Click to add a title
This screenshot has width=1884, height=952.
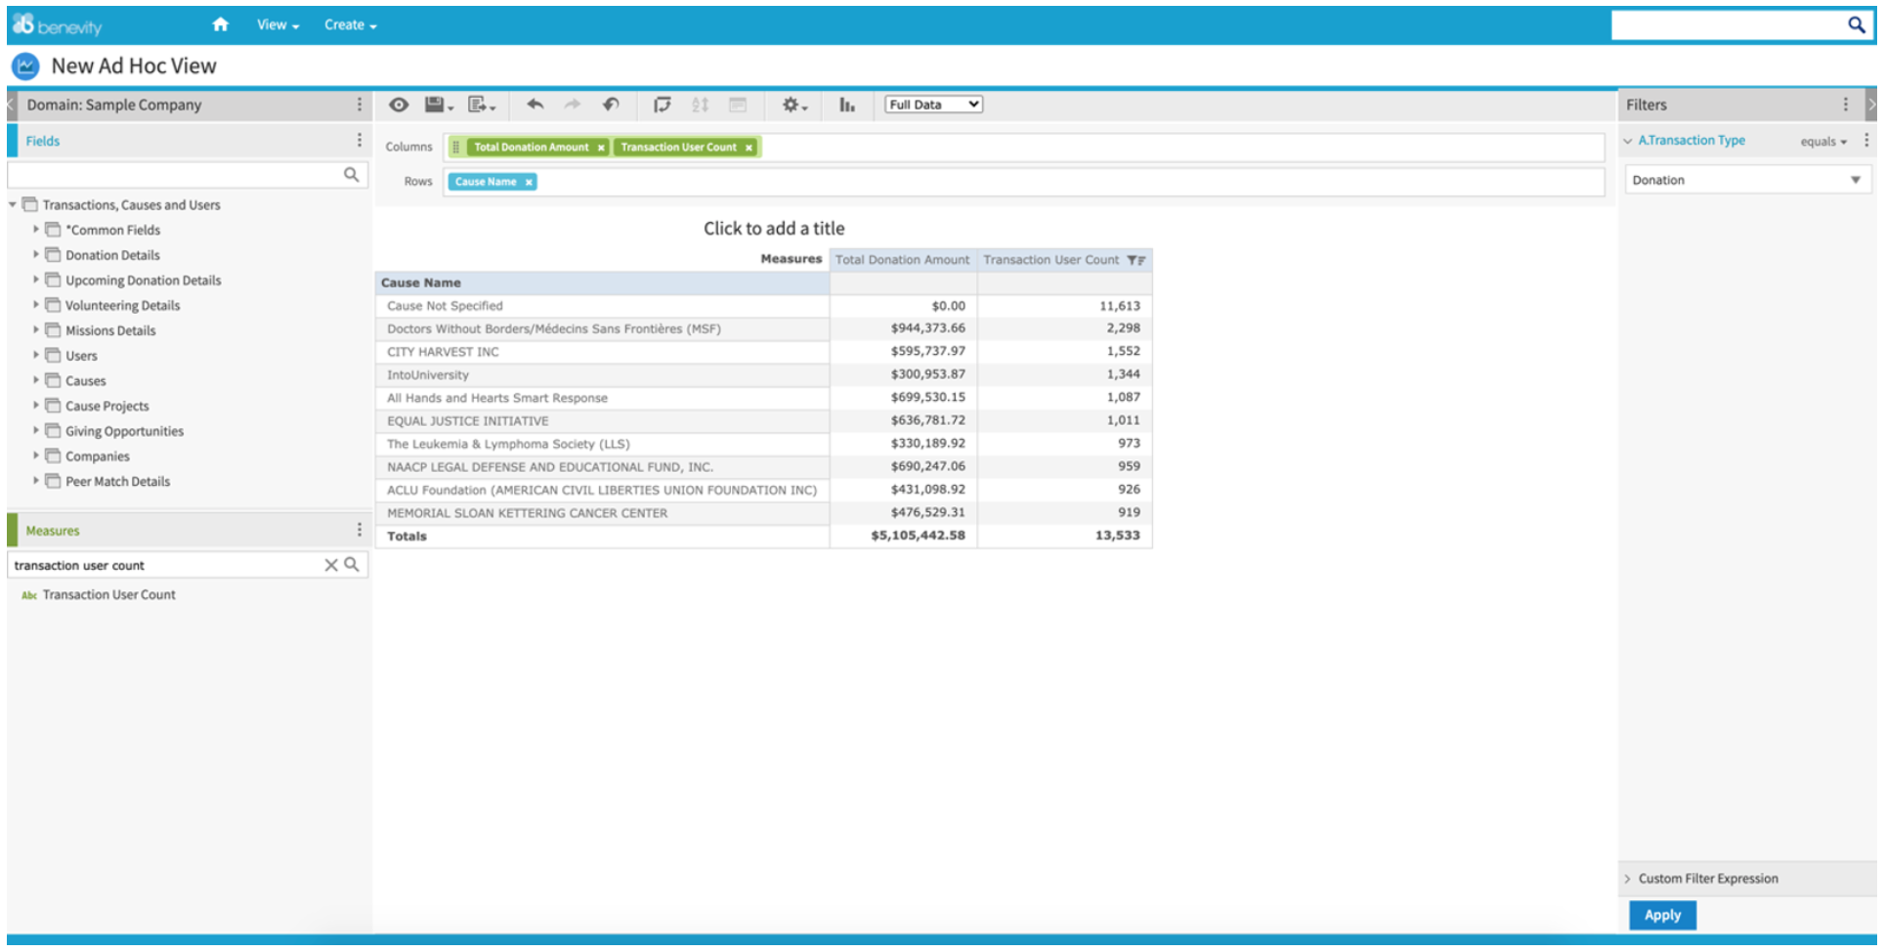pos(774,228)
